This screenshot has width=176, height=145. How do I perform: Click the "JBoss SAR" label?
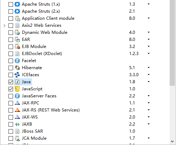[32, 131]
